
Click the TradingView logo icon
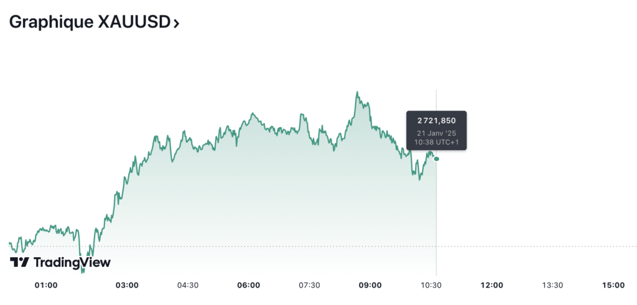[x=19, y=263]
